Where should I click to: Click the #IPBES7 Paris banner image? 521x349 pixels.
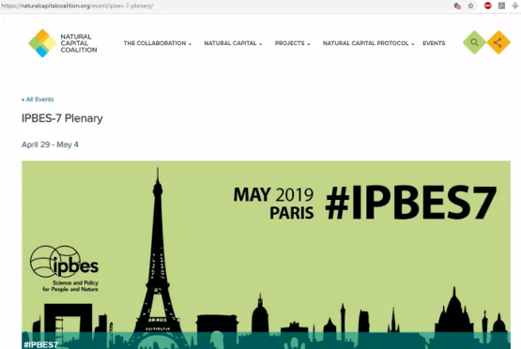click(x=266, y=254)
